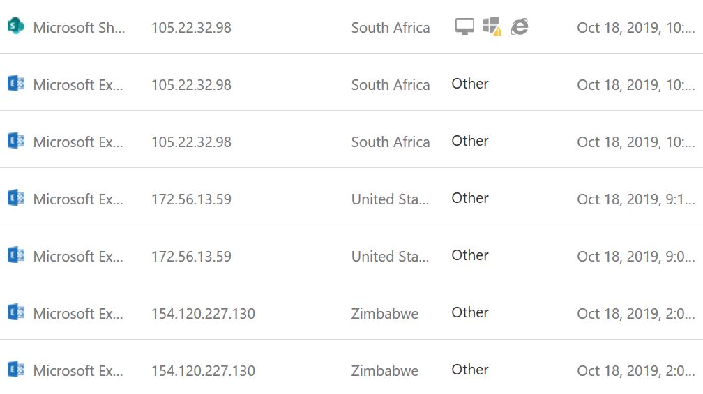Image resolution: width=703 pixels, height=394 pixels.
Task: Click South Africa in the SharePoint row
Action: (390, 28)
